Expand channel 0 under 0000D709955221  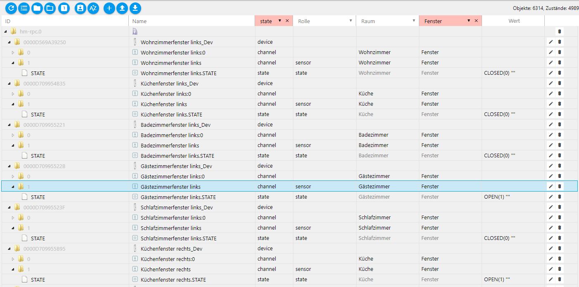(x=13, y=135)
